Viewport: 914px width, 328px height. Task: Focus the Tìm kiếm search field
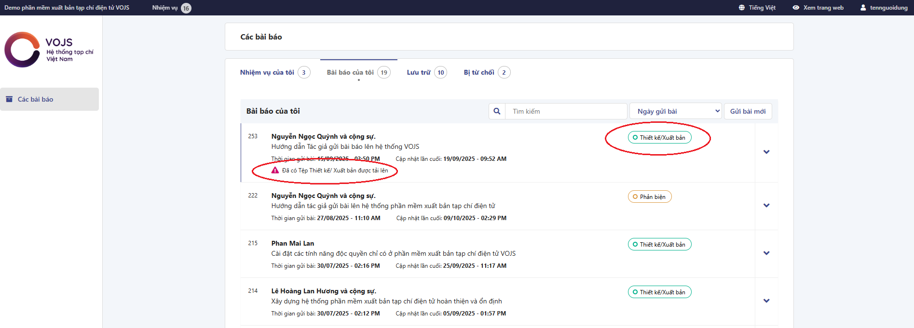point(566,111)
